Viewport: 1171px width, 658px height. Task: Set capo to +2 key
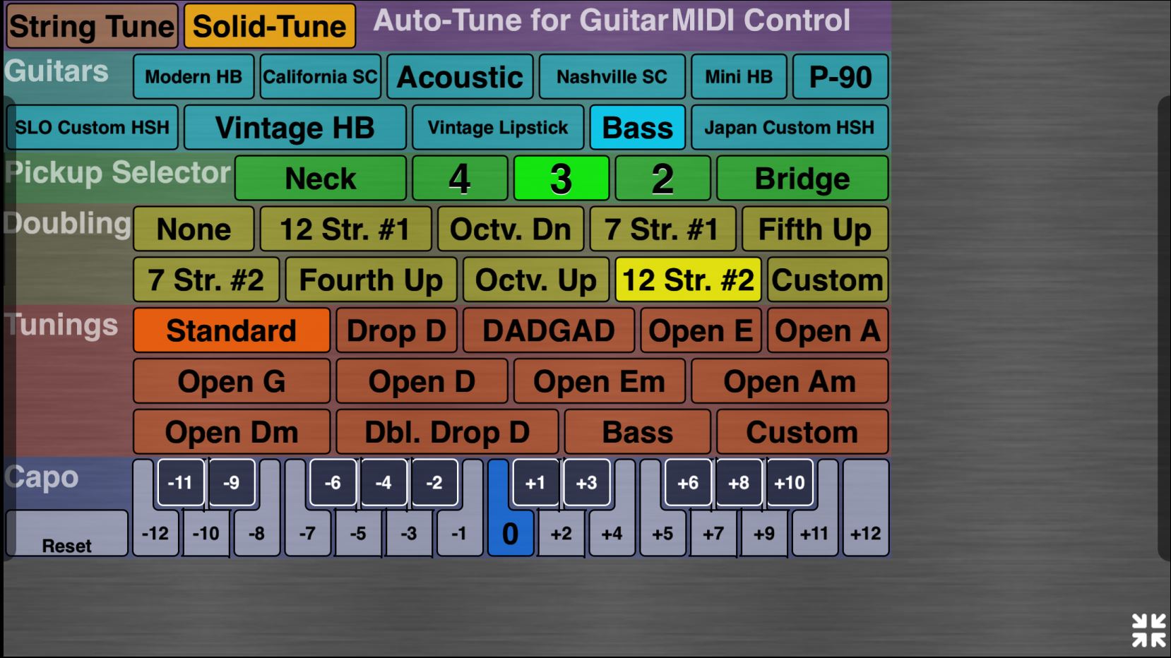pyautogui.click(x=561, y=534)
